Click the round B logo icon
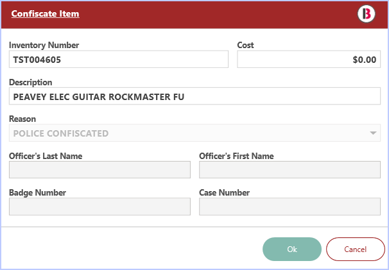The width and height of the screenshot is (389, 270). (367, 13)
